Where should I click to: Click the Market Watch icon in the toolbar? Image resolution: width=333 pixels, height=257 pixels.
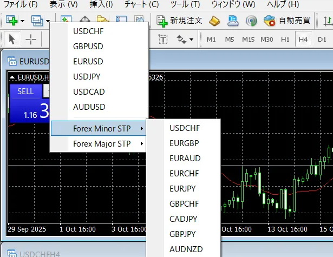tap(66, 21)
